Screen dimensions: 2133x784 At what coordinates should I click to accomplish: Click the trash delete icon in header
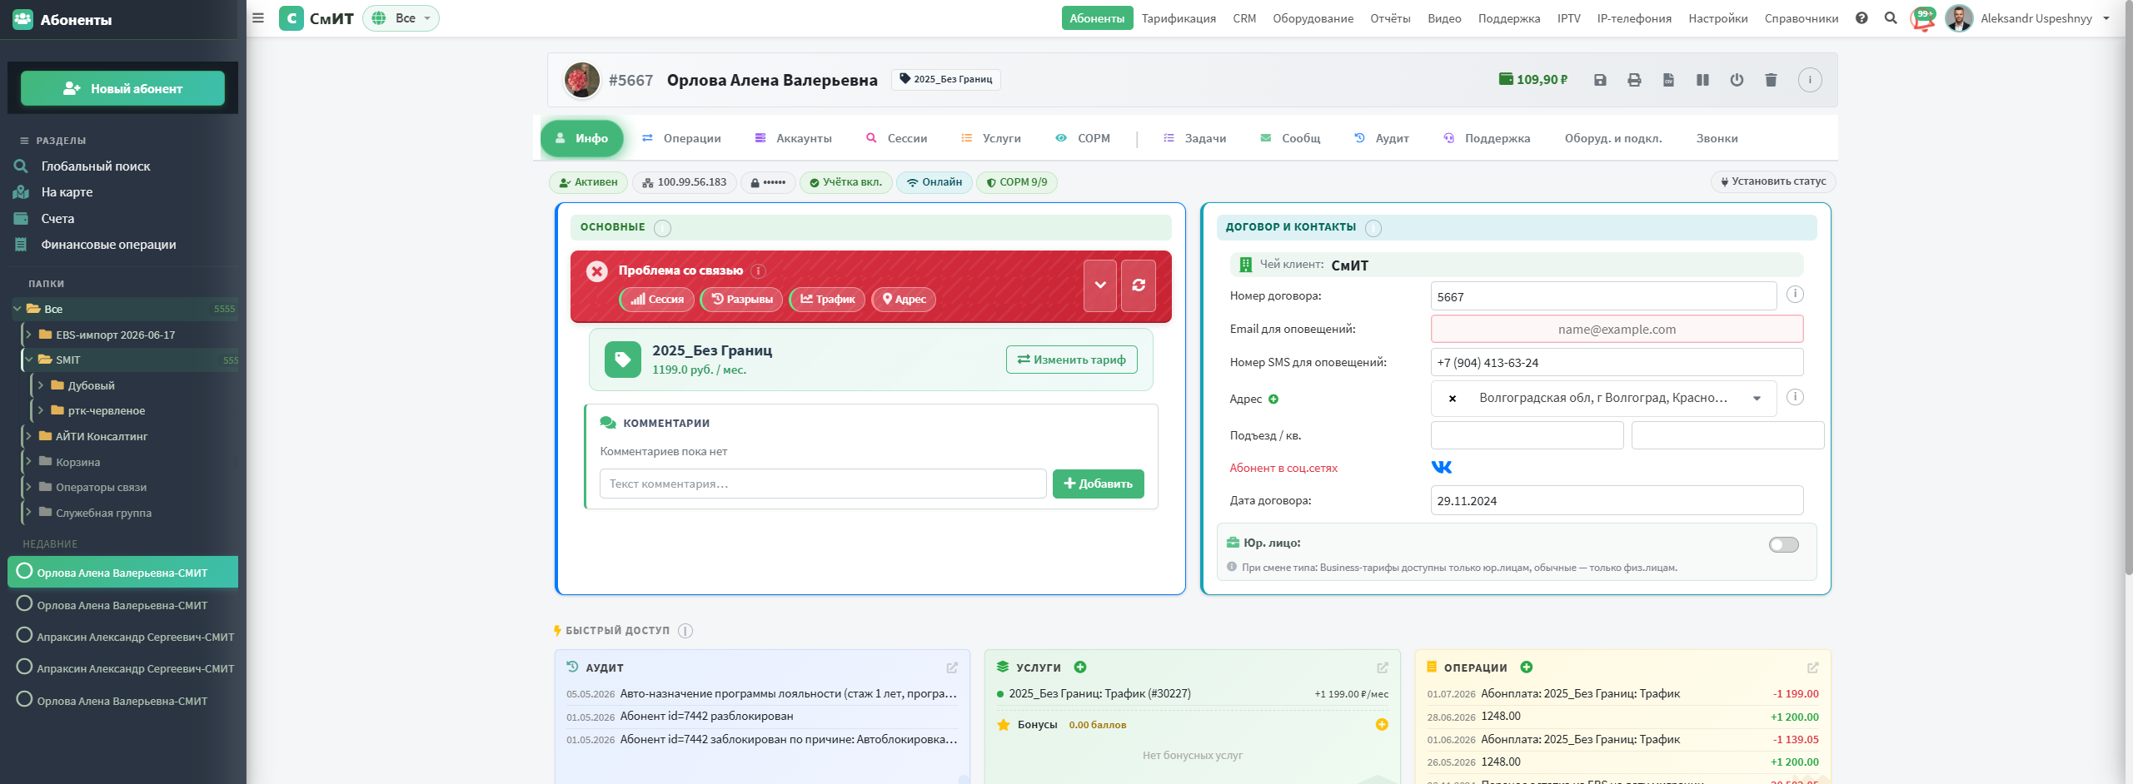(x=1771, y=80)
